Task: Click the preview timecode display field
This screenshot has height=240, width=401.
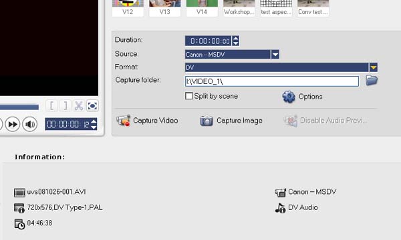Action: [x=68, y=124]
